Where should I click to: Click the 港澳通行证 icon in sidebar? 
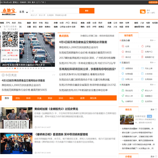pyautogui.click(x=142, y=57)
